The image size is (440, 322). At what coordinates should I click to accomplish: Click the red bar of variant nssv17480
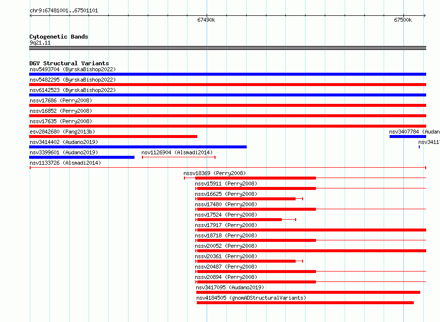pyautogui.click(x=256, y=209)
